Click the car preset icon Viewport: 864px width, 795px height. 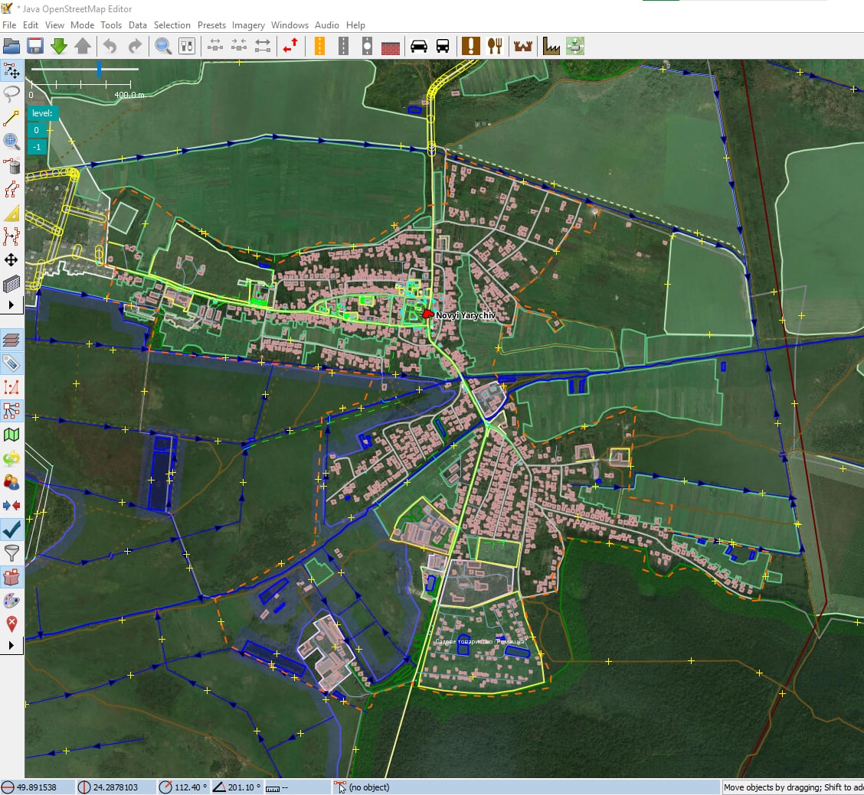coord(419,46)
